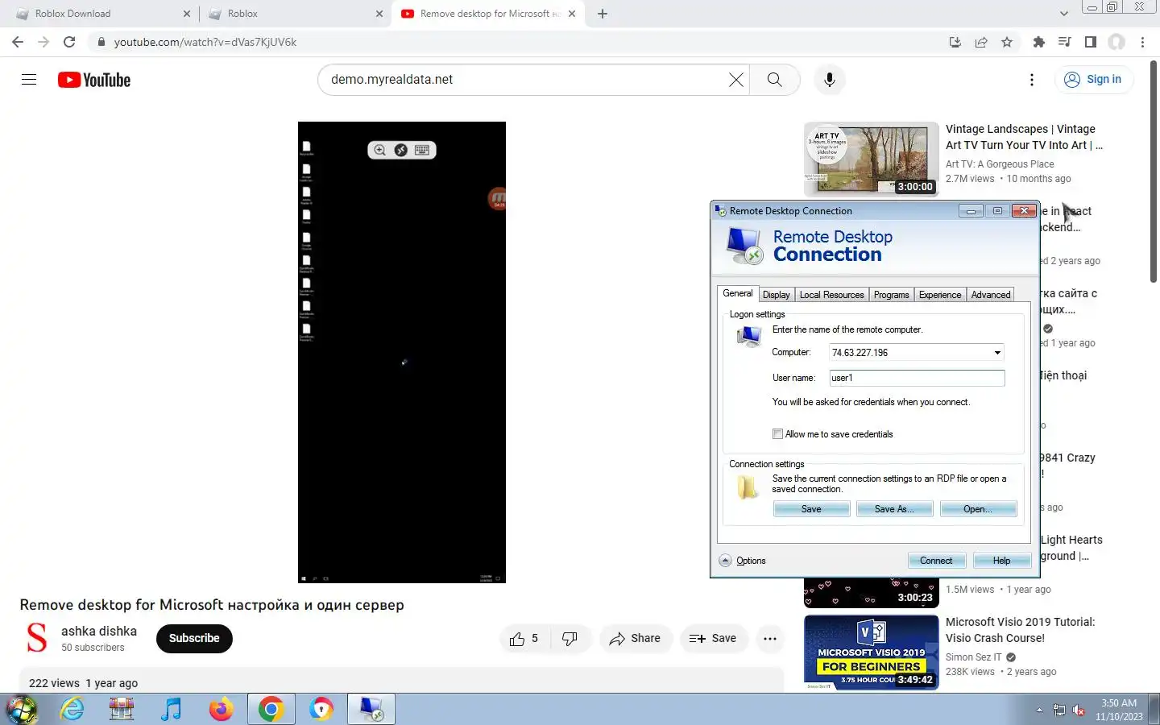Click Open... saved connection button

pyautogui.click(x=978, y=509)
